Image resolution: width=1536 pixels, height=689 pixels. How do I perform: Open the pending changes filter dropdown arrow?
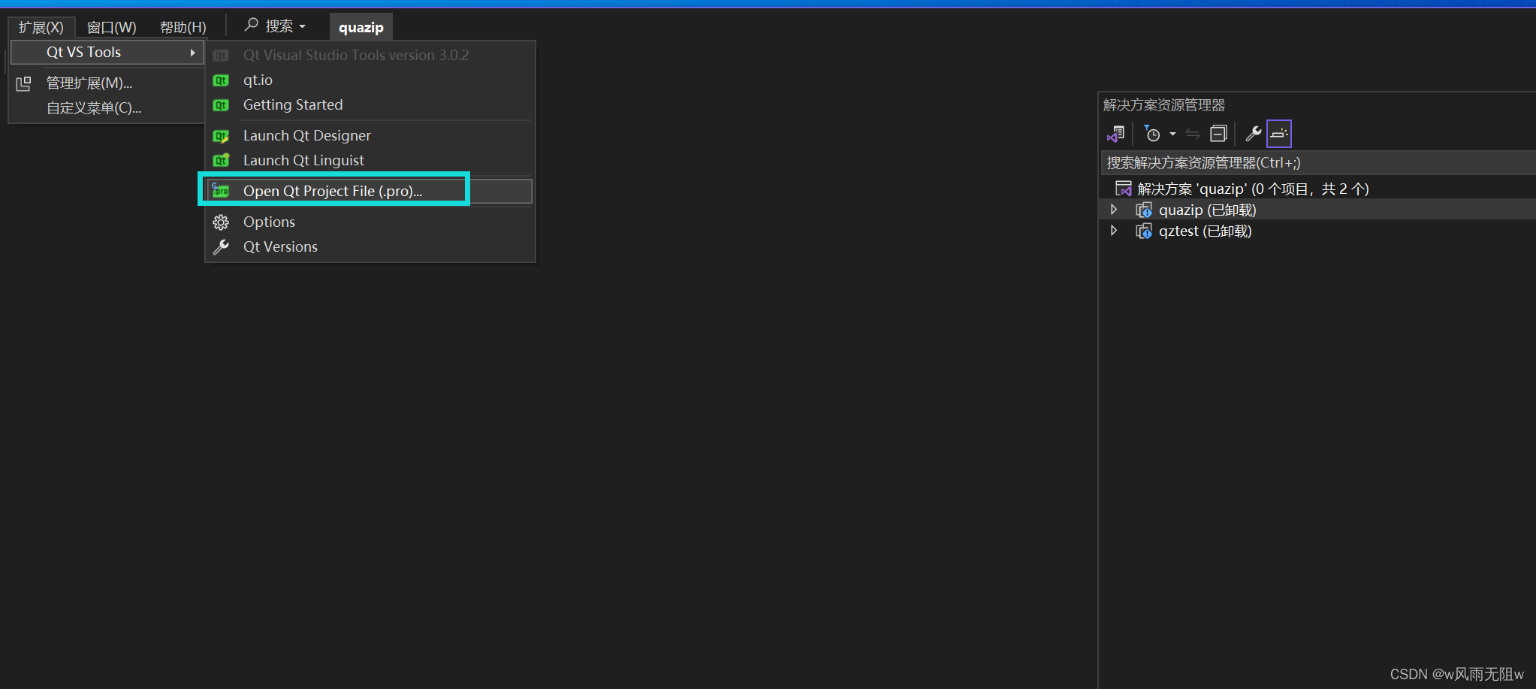coord(1172,134)
